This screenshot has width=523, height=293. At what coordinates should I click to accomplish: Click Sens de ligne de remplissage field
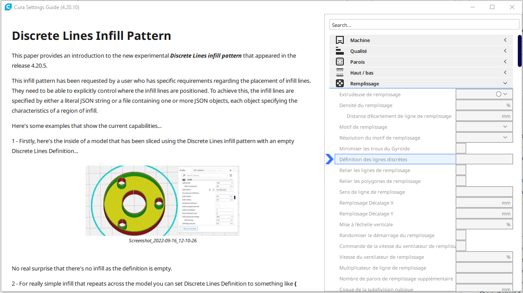pyautogui.click(x=484, y=192)
